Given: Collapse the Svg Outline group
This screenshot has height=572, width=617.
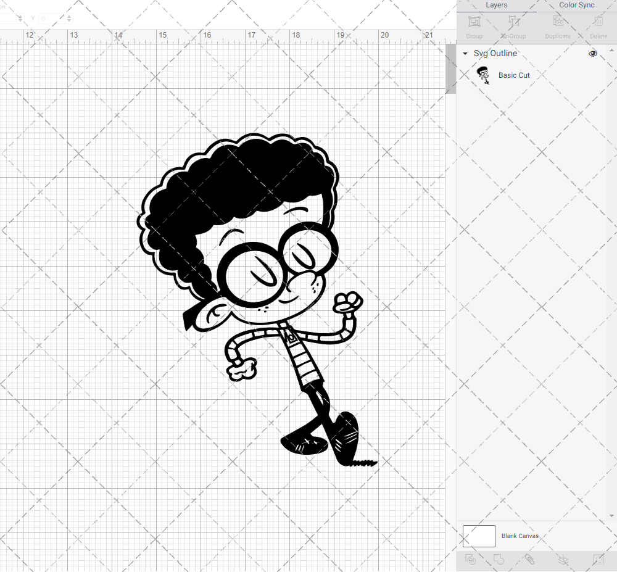Looking at the screenshot, I should pos(464,54).
